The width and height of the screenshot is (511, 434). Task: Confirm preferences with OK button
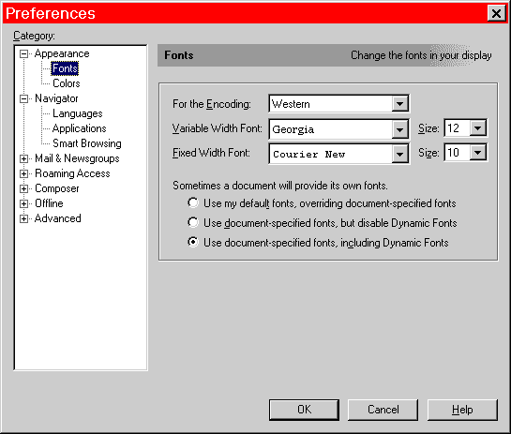click(x=304, y=410)
